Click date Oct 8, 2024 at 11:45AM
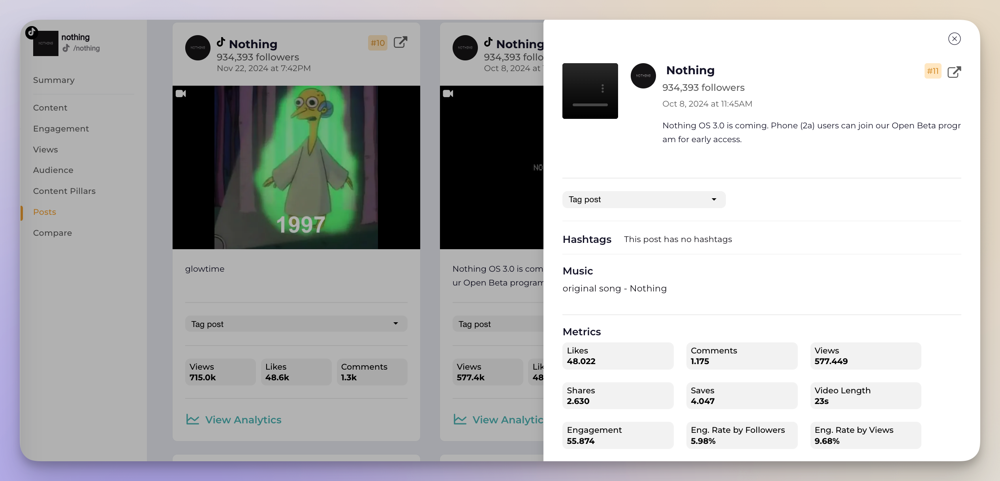 tap(707, 104)
